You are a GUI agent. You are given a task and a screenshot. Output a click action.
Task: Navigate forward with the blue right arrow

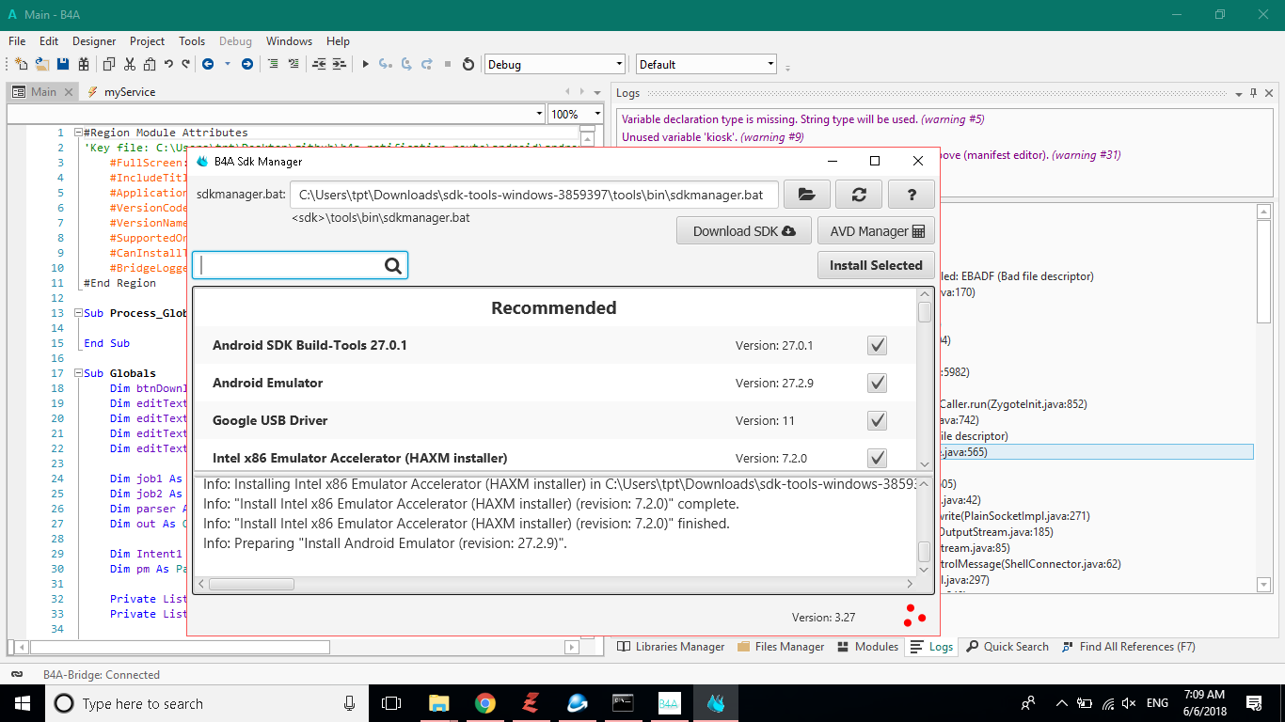click(246, 64)
